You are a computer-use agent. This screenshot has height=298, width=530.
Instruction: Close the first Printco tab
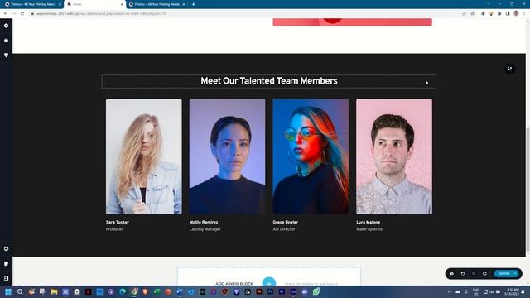[60, 4]
